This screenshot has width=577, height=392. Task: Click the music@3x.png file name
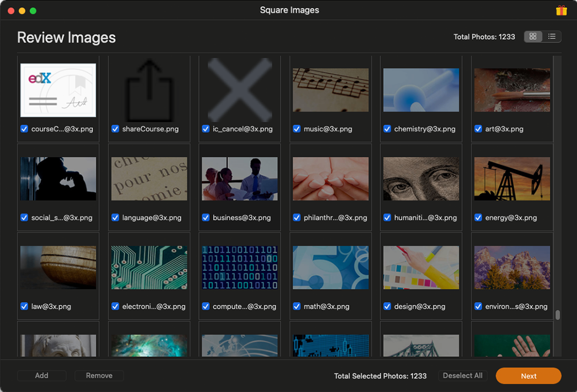pos(328,129)
